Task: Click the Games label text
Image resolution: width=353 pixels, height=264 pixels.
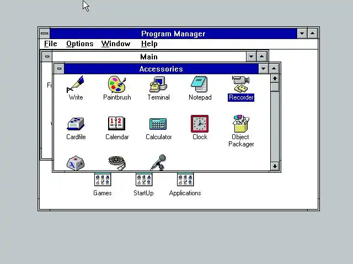Action: pos(103,193)
